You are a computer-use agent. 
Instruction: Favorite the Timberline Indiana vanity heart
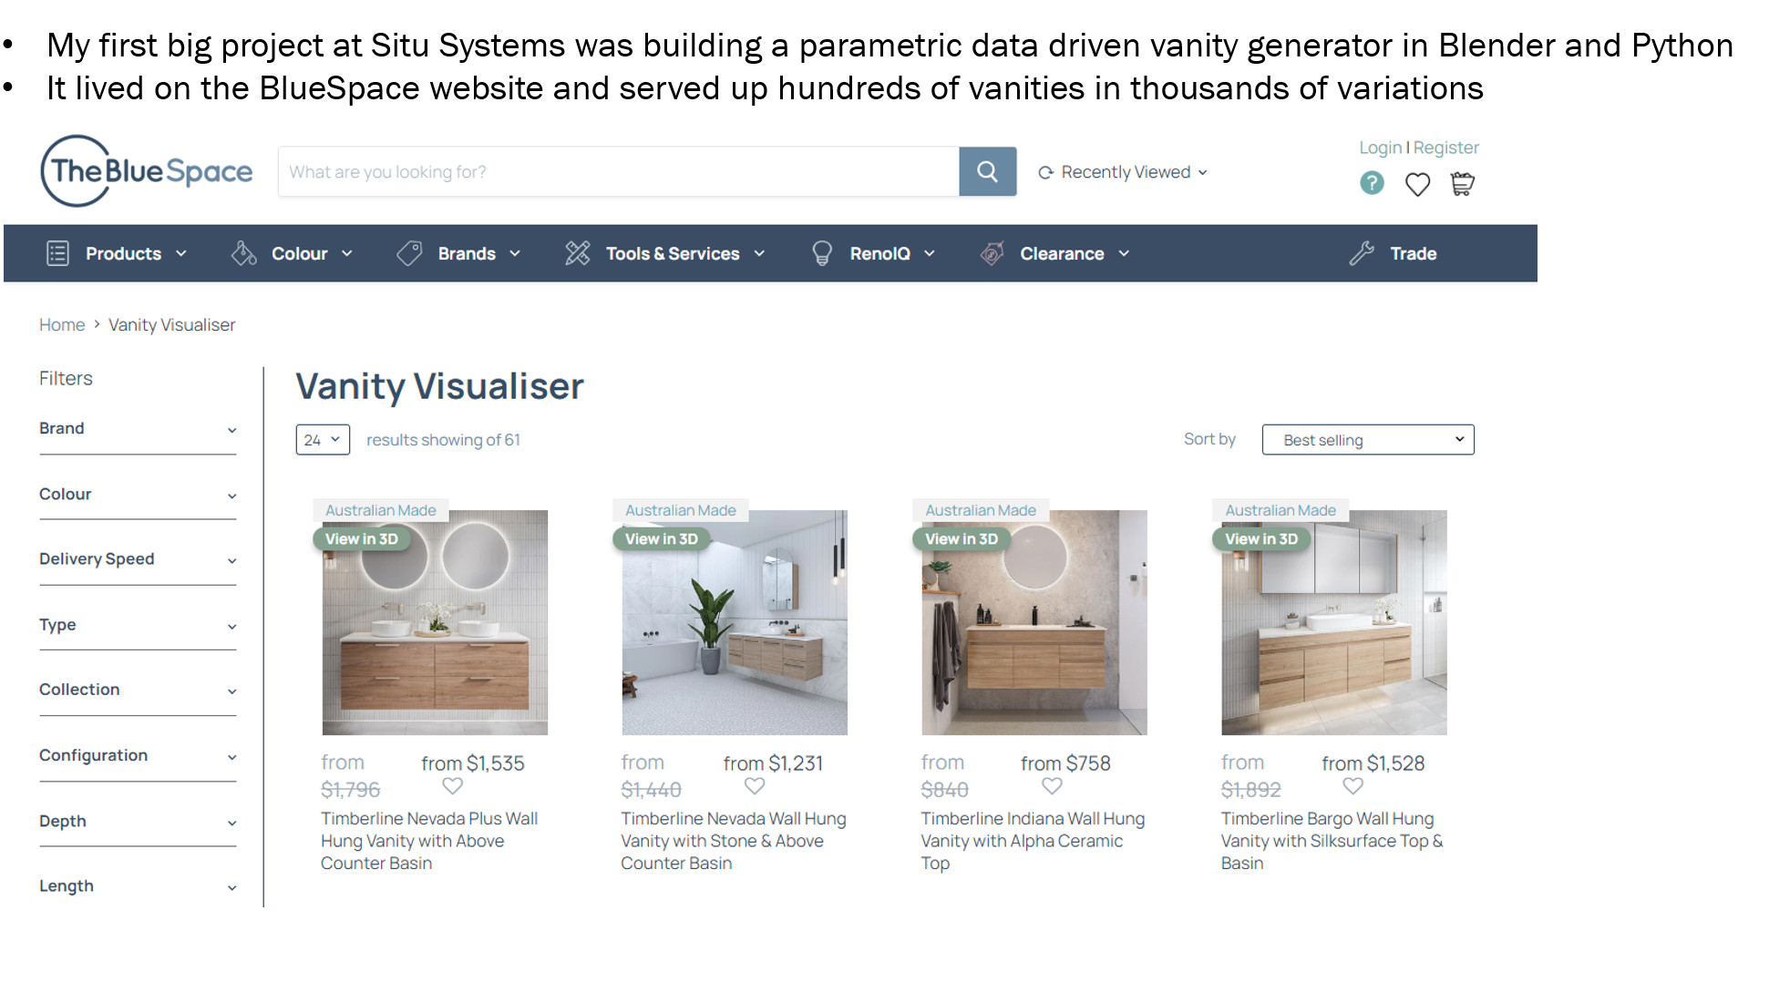pos(1052,785)
